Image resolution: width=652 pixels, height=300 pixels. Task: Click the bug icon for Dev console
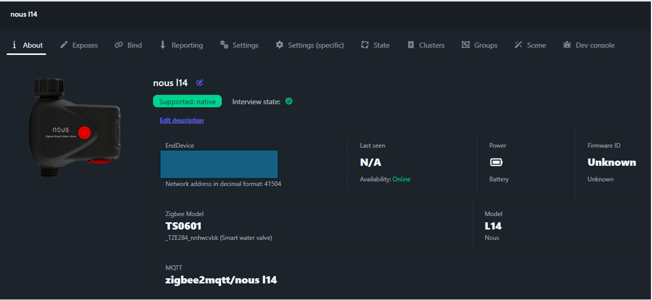[x=567, y=45]
